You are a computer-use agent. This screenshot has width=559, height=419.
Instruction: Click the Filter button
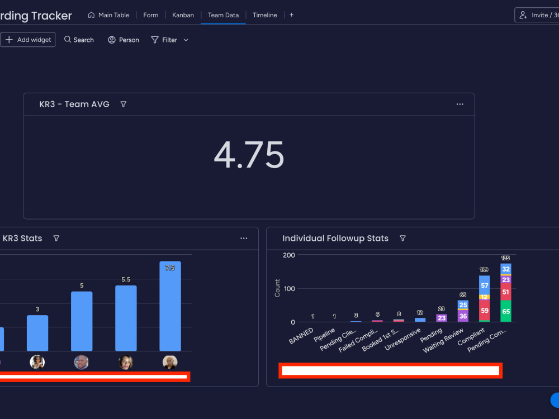click(164, 40)
